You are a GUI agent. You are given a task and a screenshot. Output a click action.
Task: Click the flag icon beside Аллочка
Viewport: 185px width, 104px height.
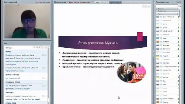point(158,45)
